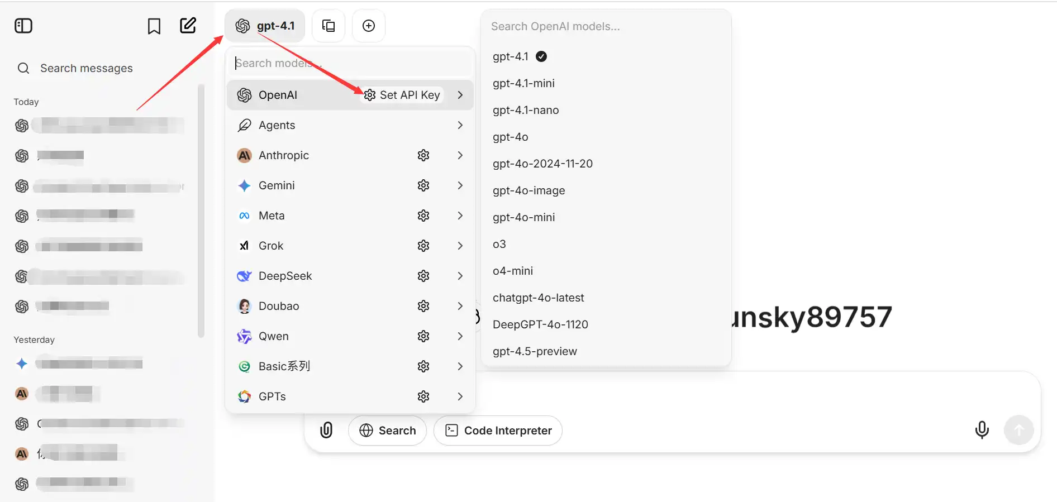Click the DeepSeek whale logo icon

244,276
